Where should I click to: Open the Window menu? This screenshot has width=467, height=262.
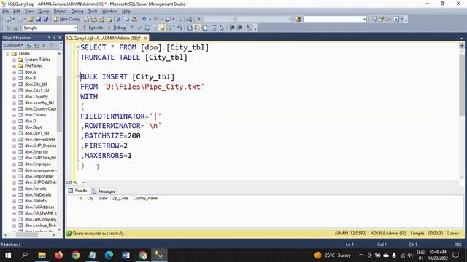pyautogui.click(x=109, y=12)
